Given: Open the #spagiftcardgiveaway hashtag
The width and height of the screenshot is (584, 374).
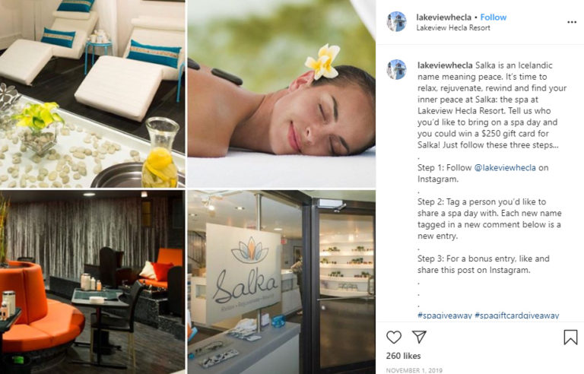Looking at the screenshot, I should 516,315.
